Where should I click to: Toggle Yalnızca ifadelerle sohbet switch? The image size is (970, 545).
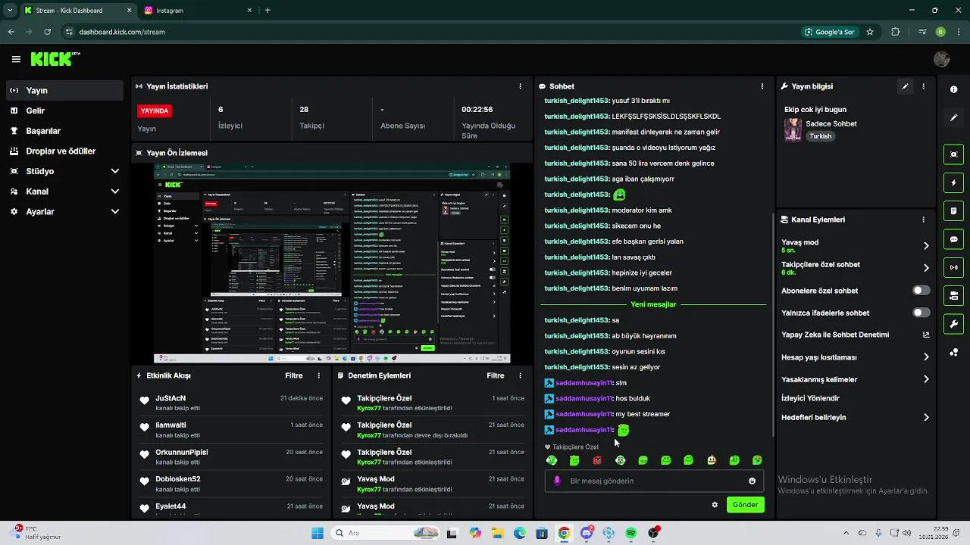point(921,313)
